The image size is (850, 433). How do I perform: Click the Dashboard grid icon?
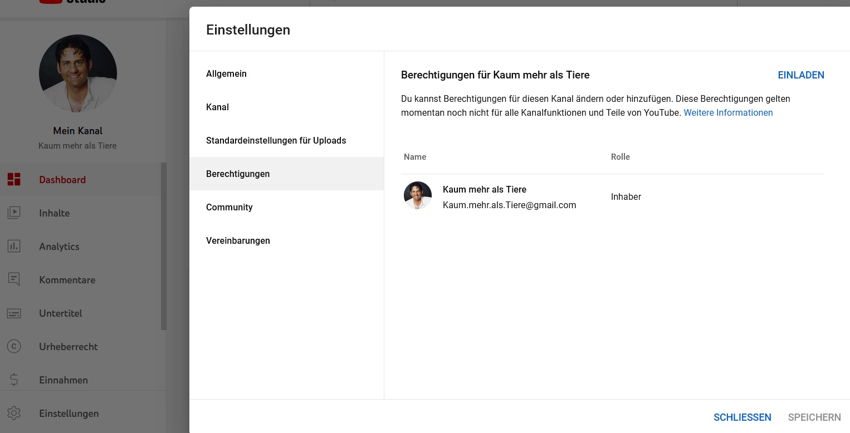point(14,179)
